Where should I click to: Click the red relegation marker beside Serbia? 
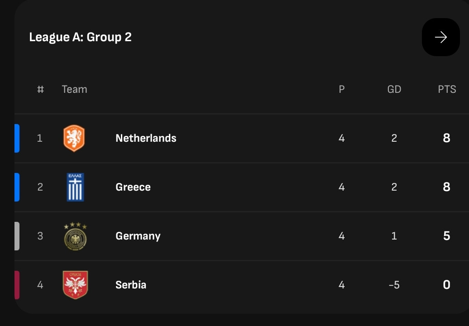click(x=17, y=285)
